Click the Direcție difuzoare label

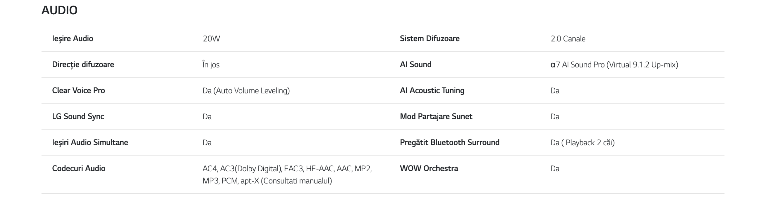click(83, 64)
